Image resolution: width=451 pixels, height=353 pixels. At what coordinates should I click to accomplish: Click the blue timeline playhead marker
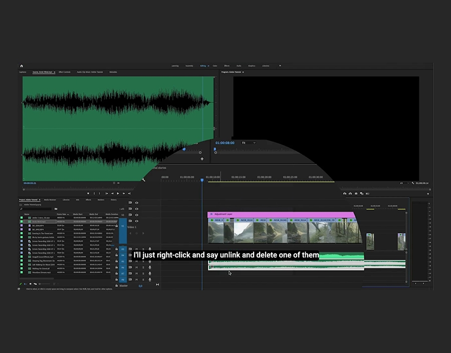pyautogui.click(x=202, y=180)
